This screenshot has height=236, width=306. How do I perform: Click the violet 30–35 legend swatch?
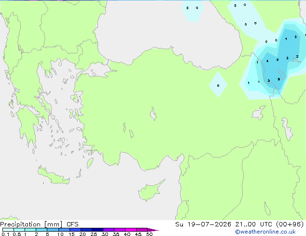[109, 230]
